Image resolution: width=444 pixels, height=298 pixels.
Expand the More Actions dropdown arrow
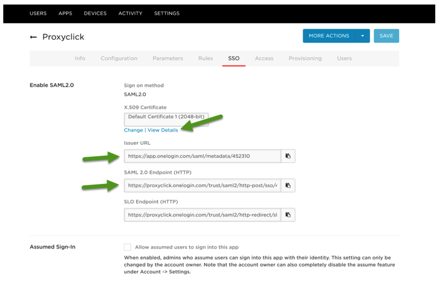click(x=362, y=36)
